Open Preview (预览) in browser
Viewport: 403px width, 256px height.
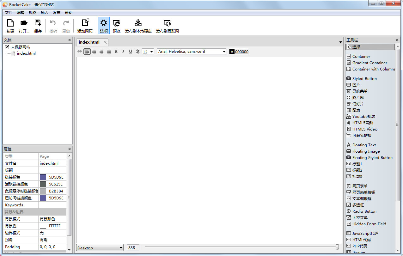116,23
